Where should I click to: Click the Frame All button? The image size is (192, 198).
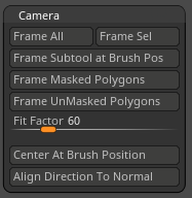[x=51, y=36]
